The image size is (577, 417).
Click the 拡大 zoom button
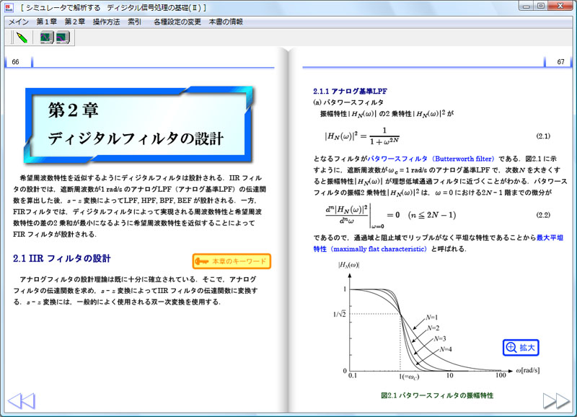click(521, 348)
